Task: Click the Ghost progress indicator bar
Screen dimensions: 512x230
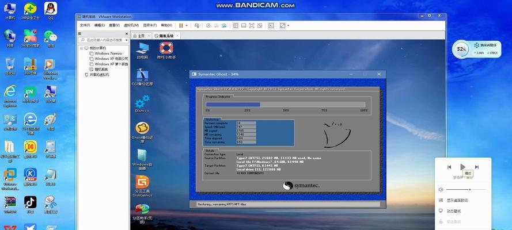Action: tap(286, 105)
